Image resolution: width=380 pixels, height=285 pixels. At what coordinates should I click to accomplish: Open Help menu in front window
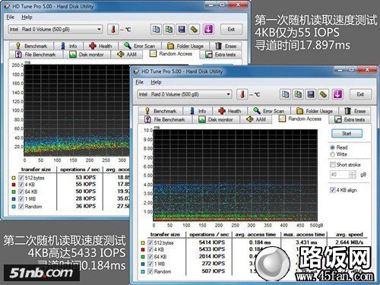point(156,82)
